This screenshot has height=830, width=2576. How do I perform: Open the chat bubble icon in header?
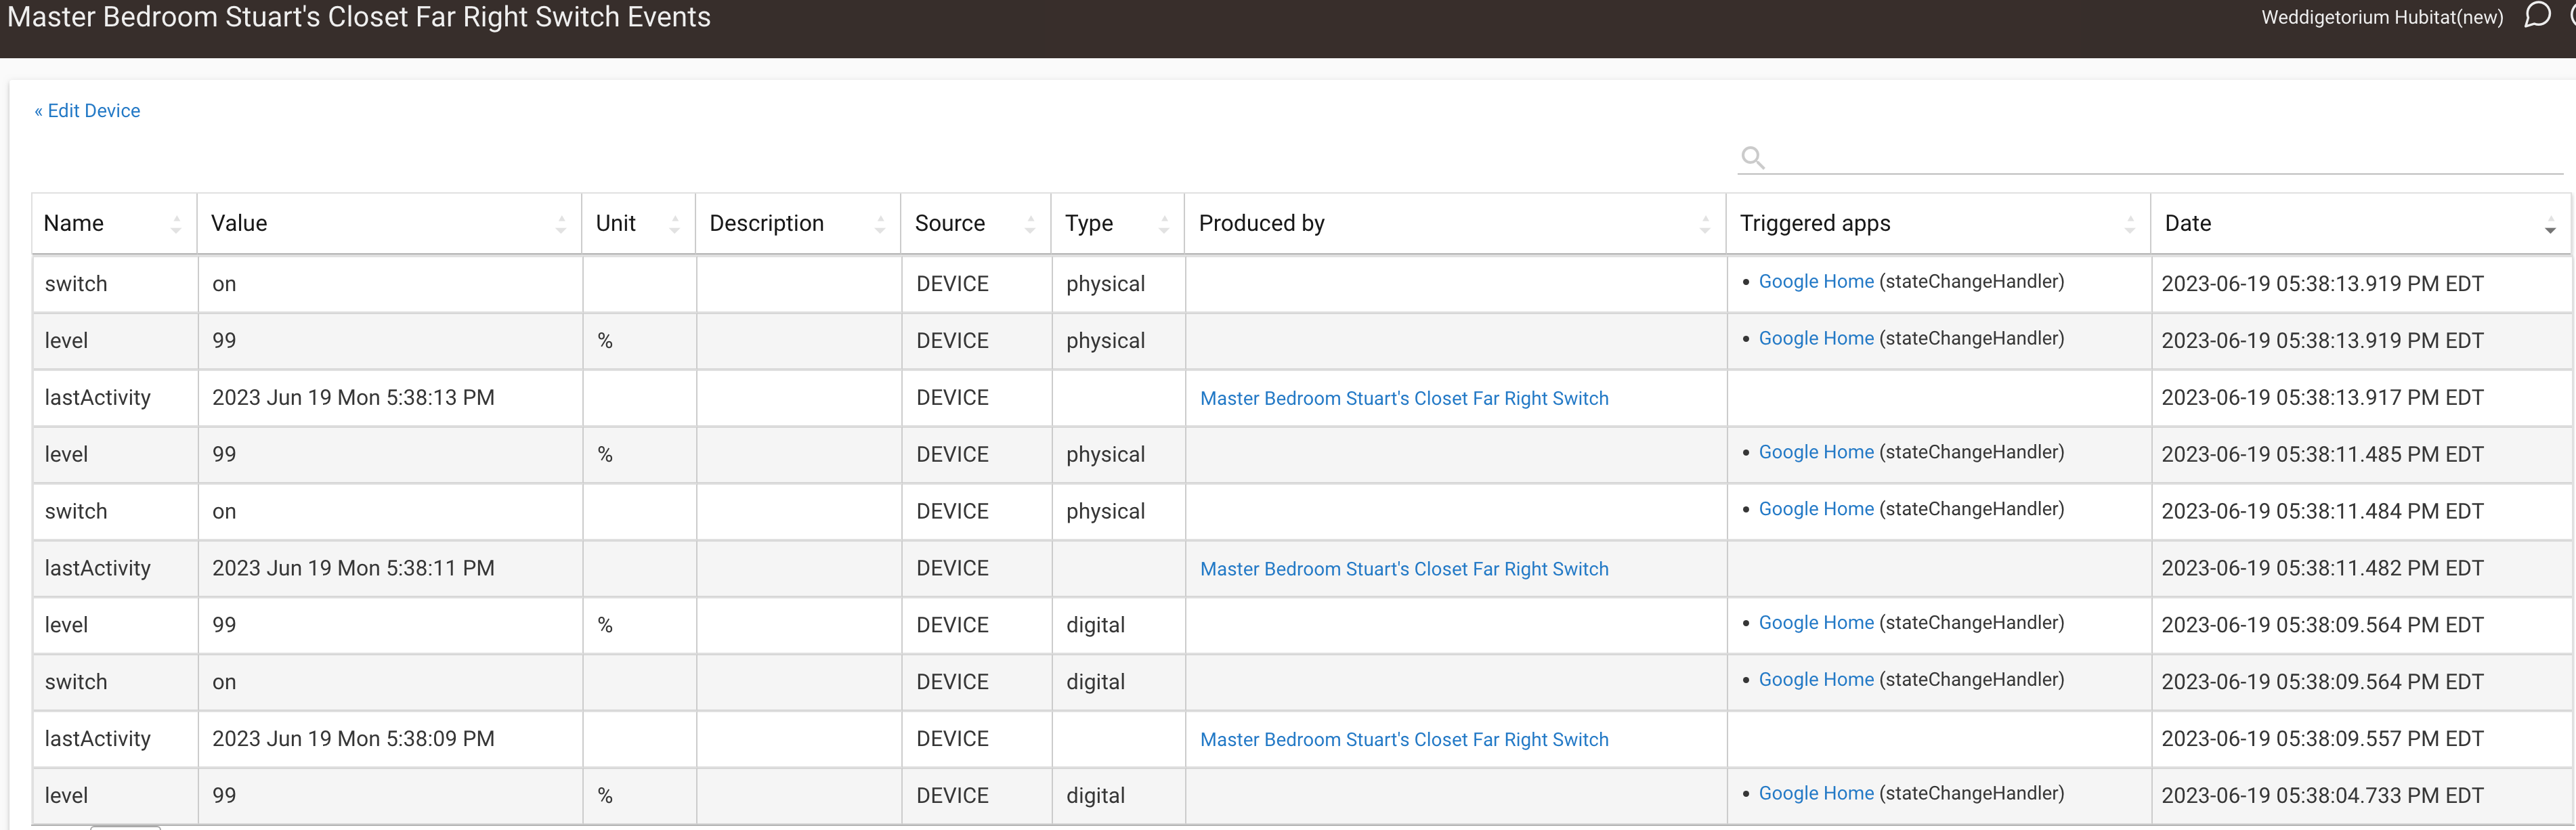pyautogui.click(x=2537, y=15)
